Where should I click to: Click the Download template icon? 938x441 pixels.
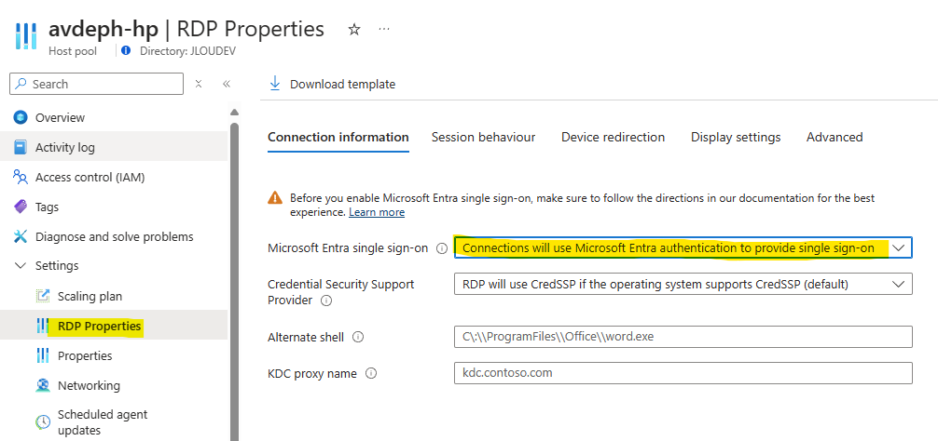(x=274, y=84)
